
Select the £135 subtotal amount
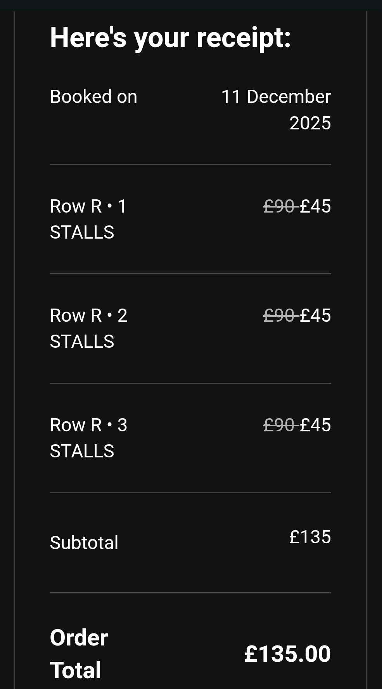[310, 537]
